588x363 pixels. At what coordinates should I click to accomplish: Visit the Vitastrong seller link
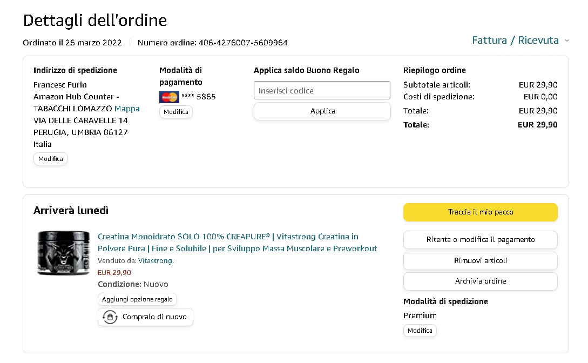tap(156, 261)
